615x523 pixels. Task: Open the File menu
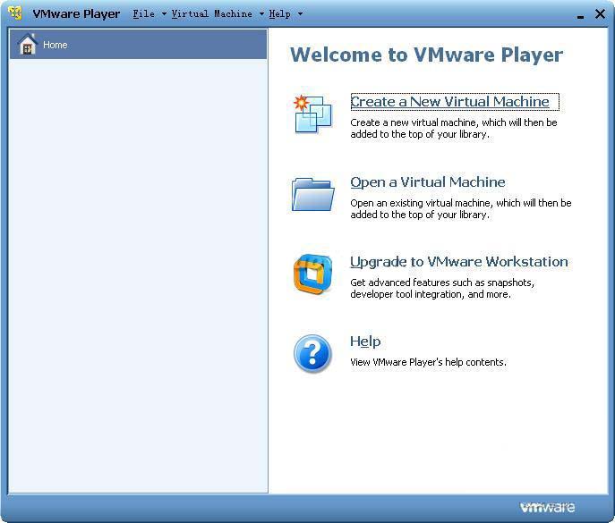143,14
